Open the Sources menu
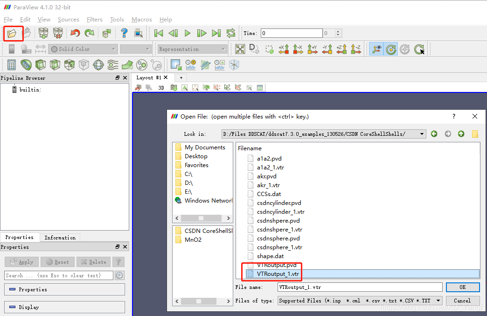Screen dimensions: 487x316 pyautogui.click(x=68, y=20)
